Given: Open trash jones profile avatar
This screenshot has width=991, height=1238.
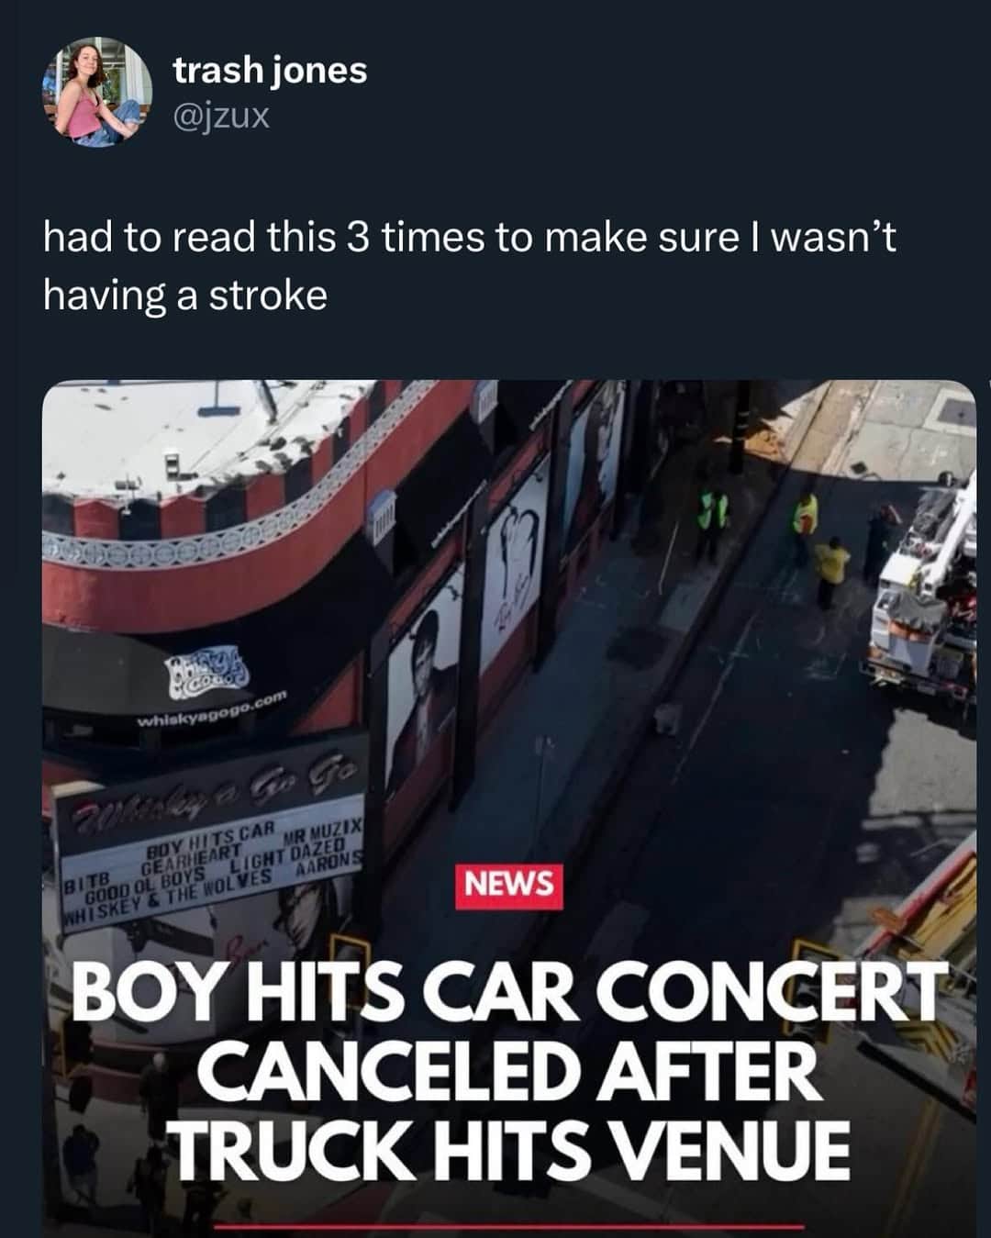Looking at the screenshot, I should tap(97, 92).
